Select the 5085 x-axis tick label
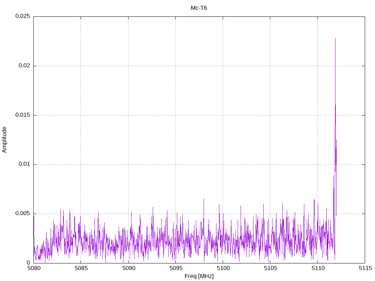Image resolution: width=375 pixels, height=281 pixels. 81,269
